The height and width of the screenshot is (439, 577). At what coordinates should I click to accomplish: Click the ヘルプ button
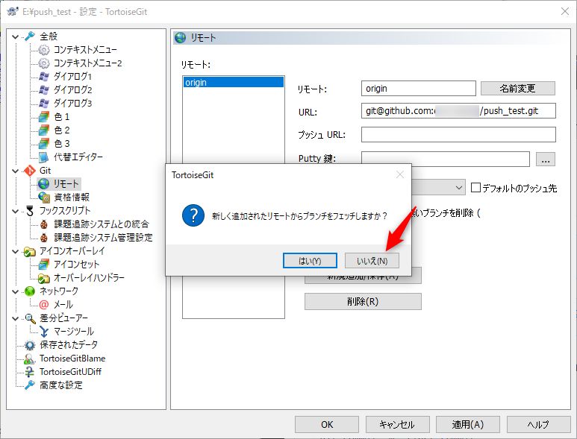tap(538, 424)
